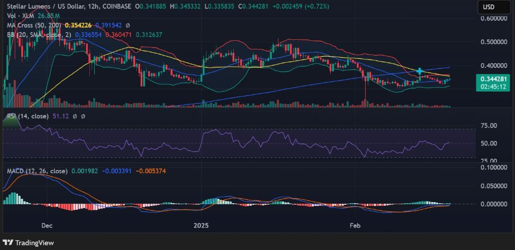Click the 2025 label on time axis

(201, 225)
